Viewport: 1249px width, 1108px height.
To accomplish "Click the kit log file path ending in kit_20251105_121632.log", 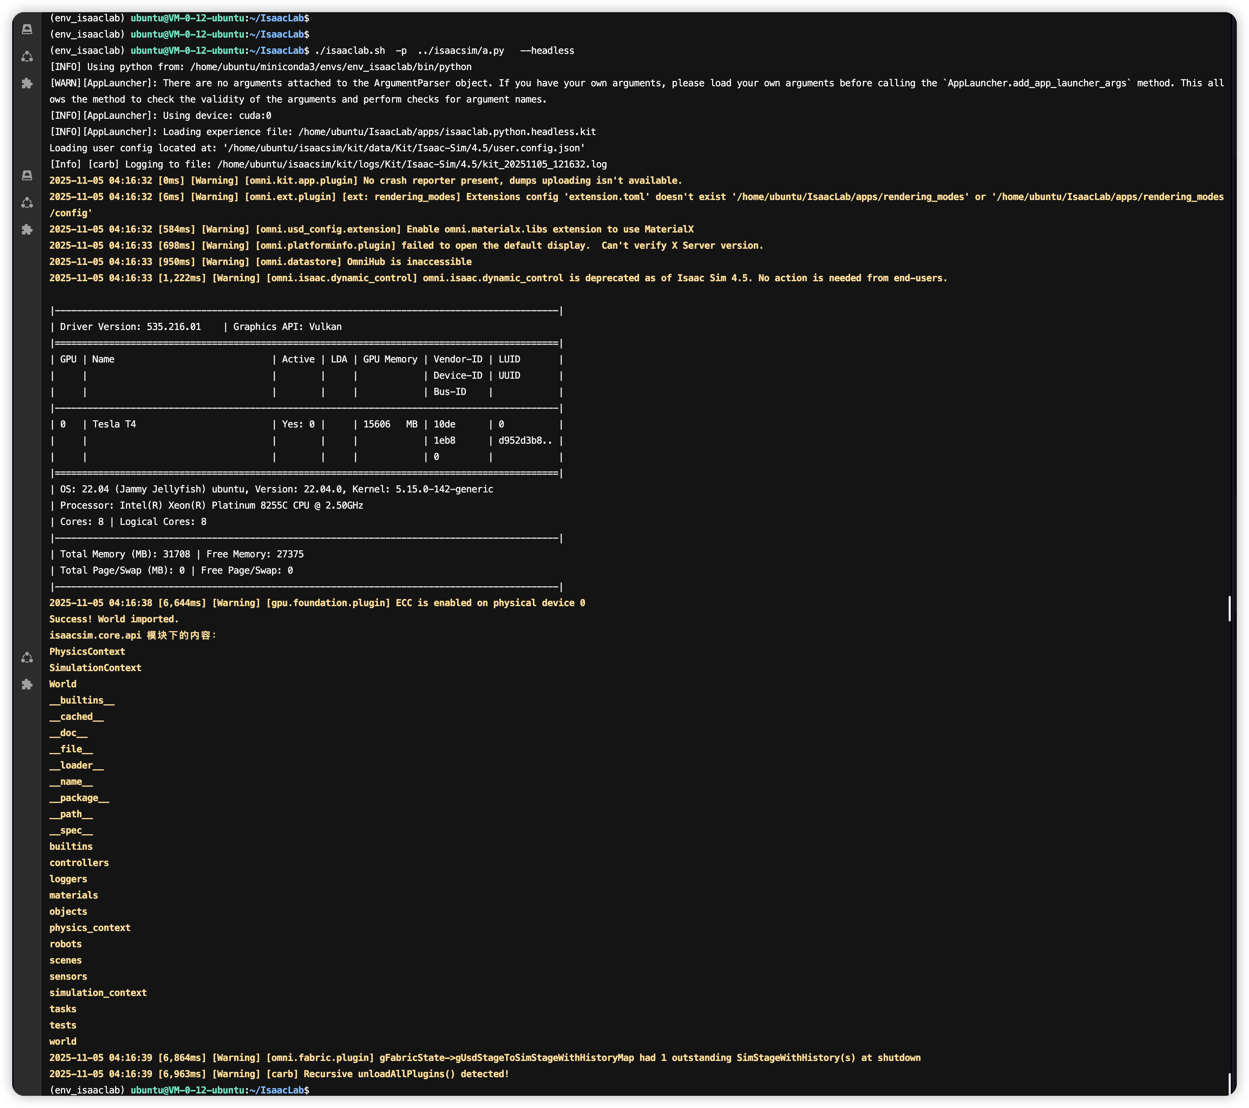I will [412, 164].
